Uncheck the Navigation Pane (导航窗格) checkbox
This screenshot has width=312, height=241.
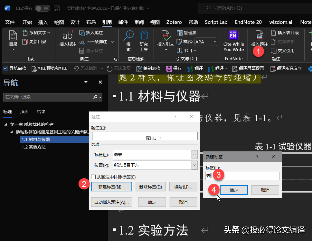5,68
